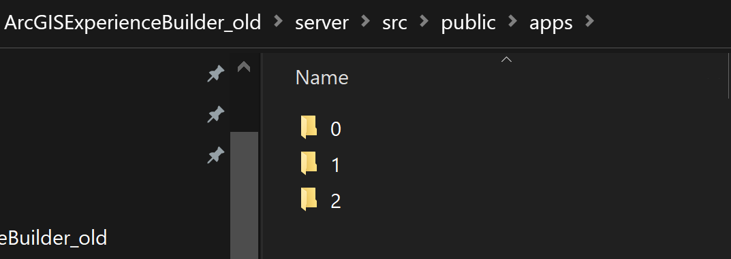Click folder name 1

[336, 165]
